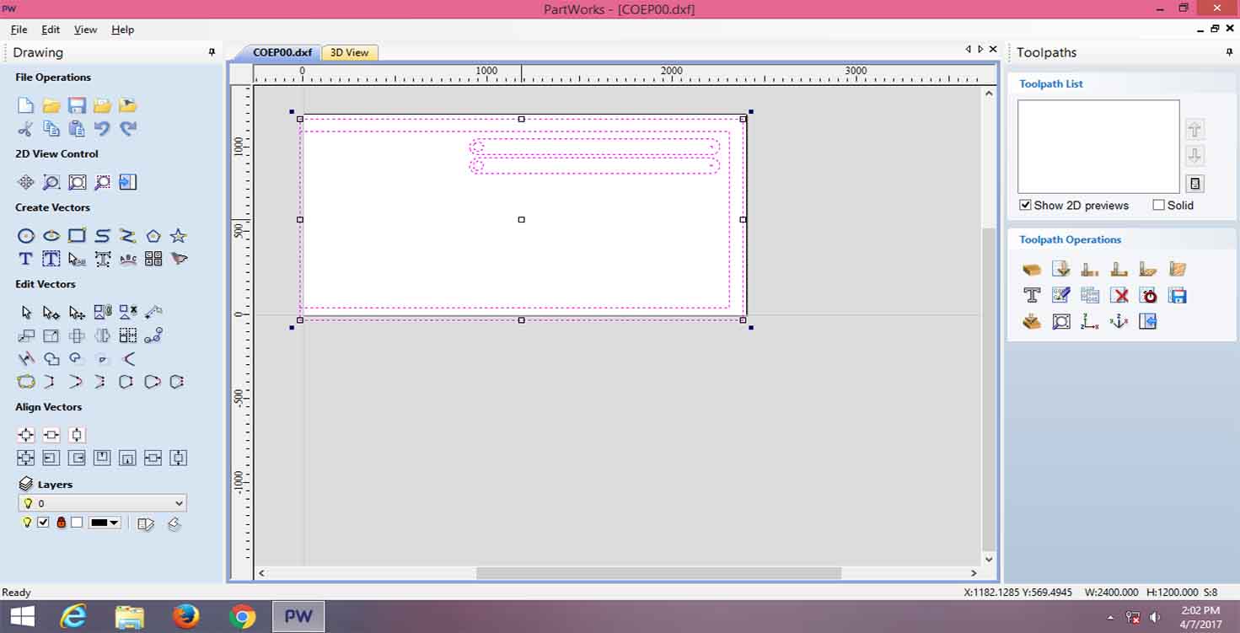Click the Cut scissors icon
Image resolution: width=1240 pixels, height=633 pixels.
click(26, 129)
